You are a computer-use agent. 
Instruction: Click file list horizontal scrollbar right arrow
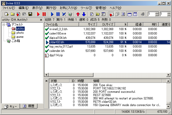tap(168, 75)
